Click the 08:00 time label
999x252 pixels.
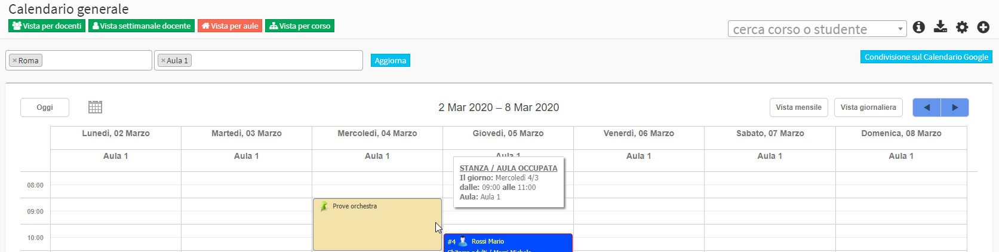[x=35, y=185]
